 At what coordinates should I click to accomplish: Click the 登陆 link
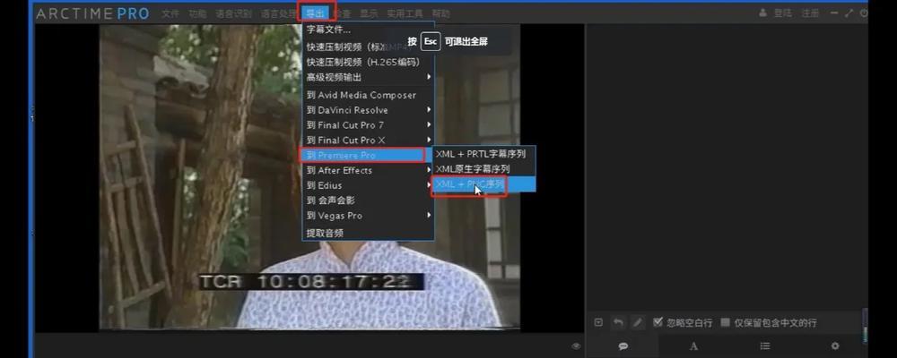pyautogui.click(x=782, y=13)
